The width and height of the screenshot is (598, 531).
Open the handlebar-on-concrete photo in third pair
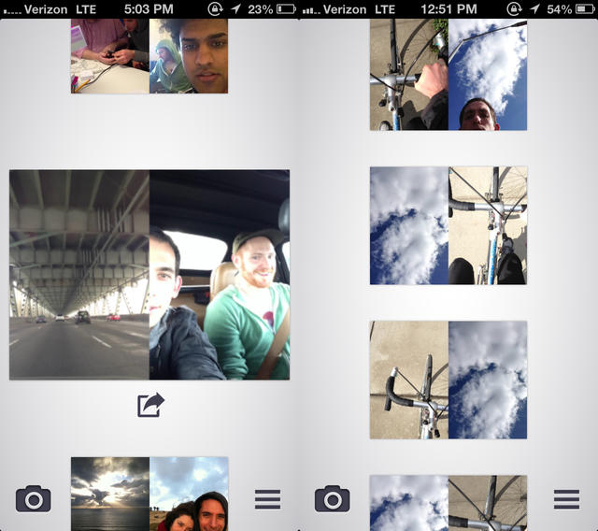(409, 380)
